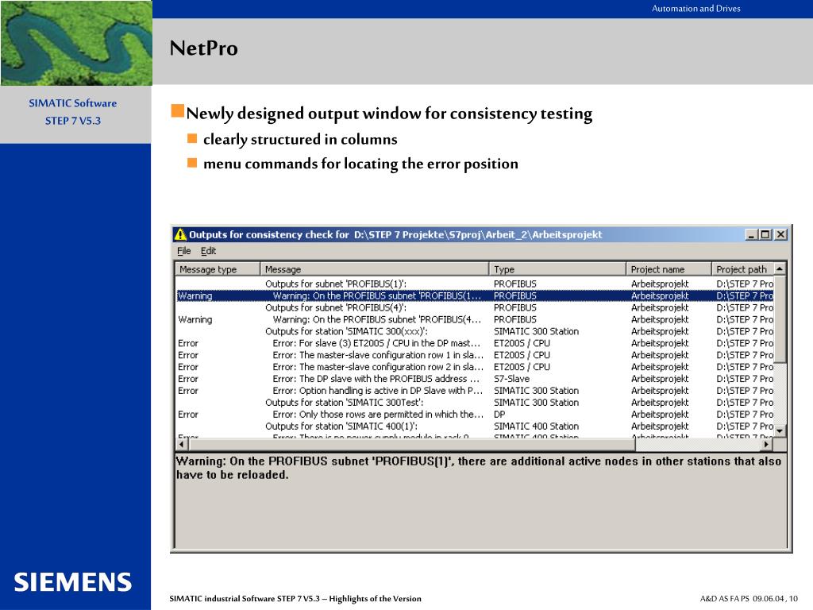Select Error row 'The DP slave with the PROFIBUS address'
The height and width of the screenshot is (610, 813).
(x=475, y=379)
